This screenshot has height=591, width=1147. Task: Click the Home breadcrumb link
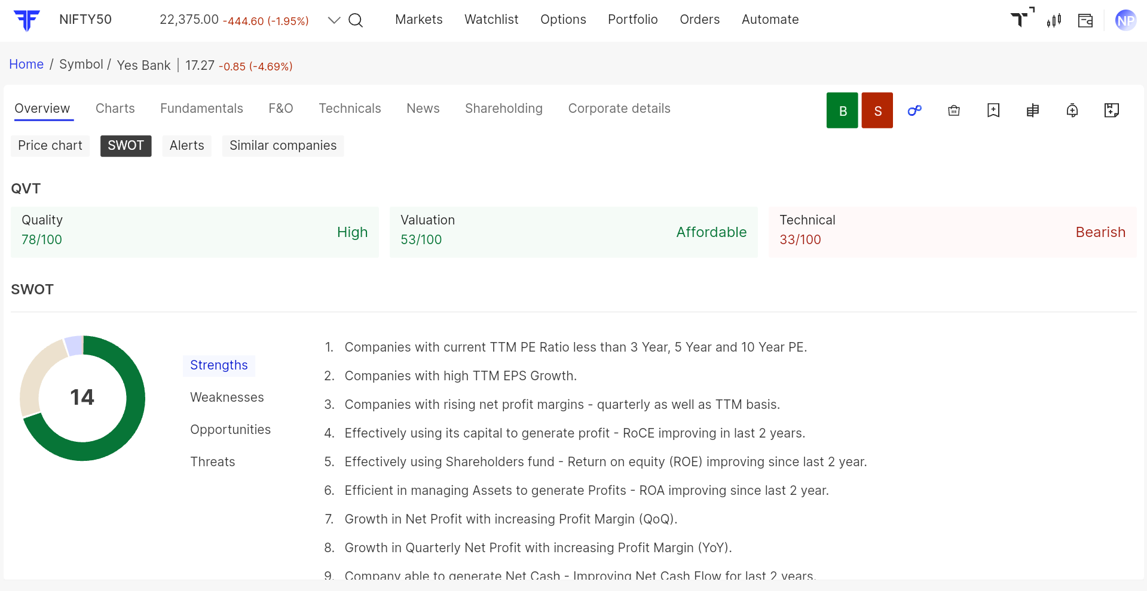(x=26, y=64)
